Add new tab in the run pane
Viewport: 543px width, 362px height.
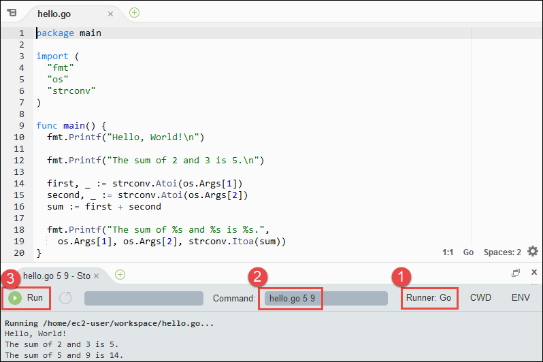click(x=120, y=275)
